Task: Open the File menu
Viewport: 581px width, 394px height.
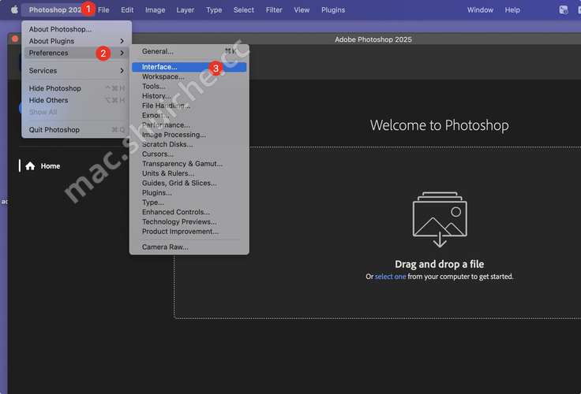Action: [103, 10]
